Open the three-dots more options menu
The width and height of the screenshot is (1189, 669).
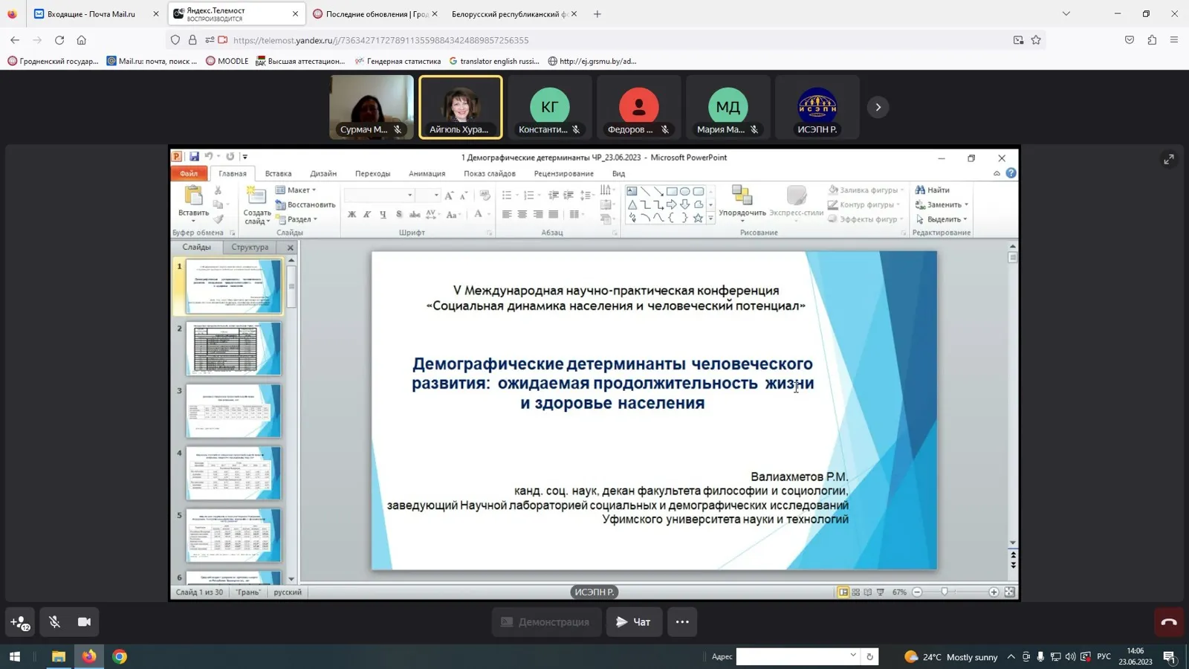tap(682, 622)
